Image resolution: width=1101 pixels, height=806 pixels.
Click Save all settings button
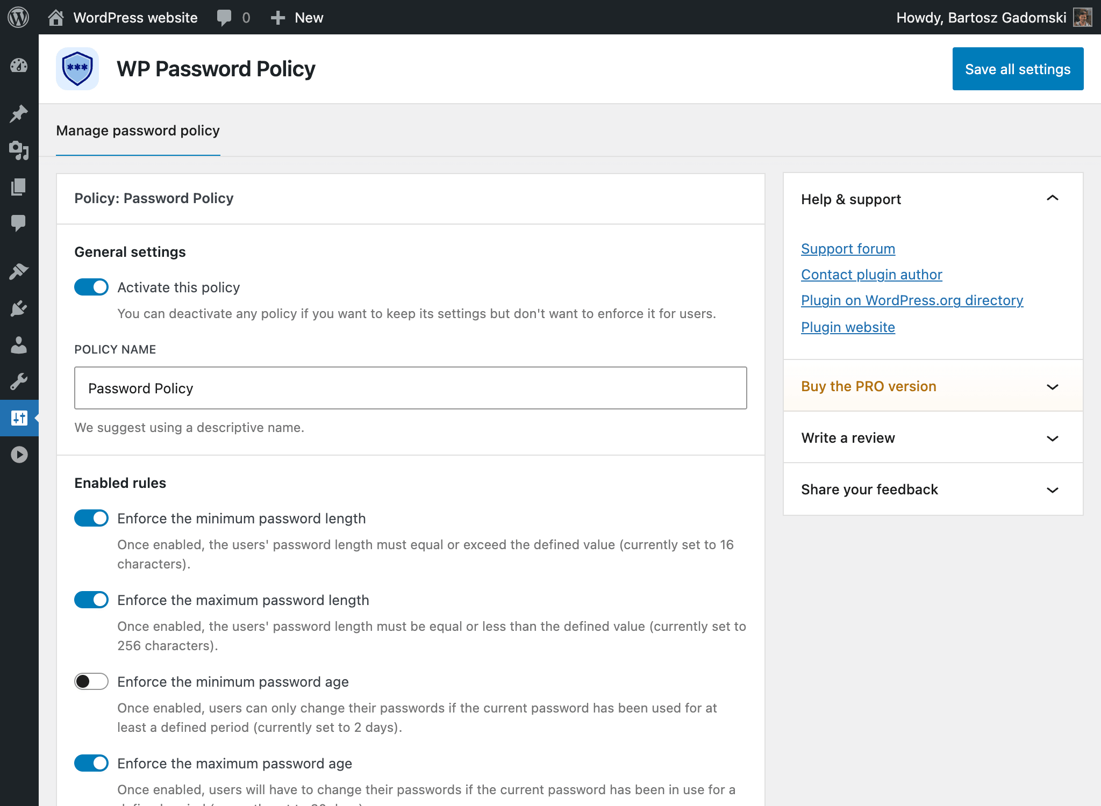(x=1017, y=69)
